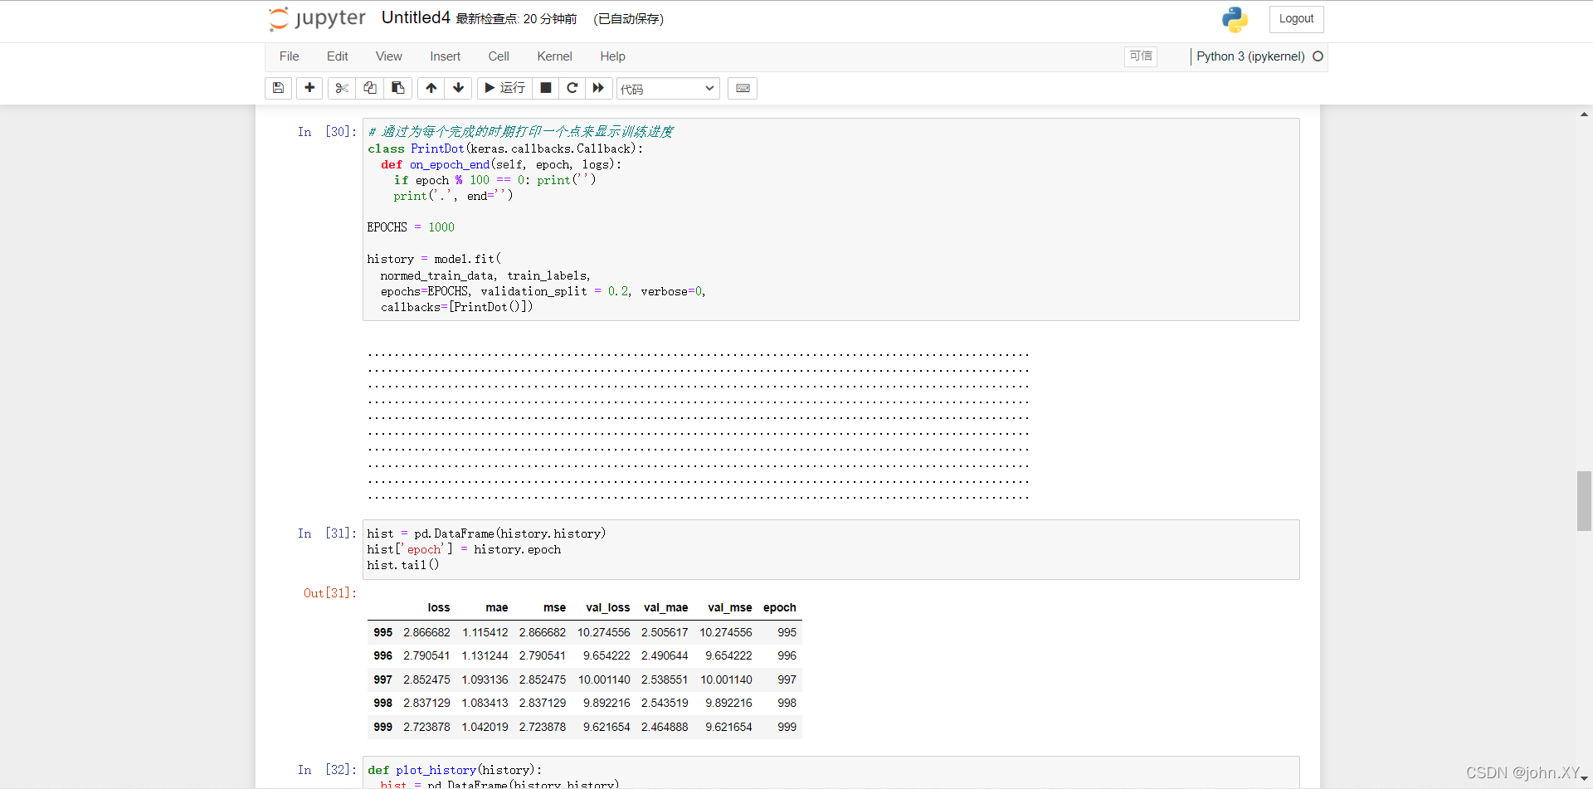Click row index 998 in the table
Image resolution: width=1593 pixels, height=789 pixels.
point(382,703)
